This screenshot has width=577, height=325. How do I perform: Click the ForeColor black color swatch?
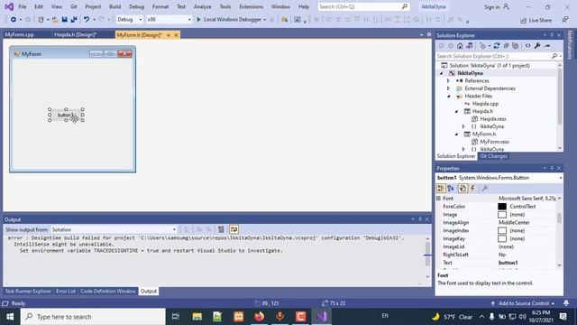point(502,207)
